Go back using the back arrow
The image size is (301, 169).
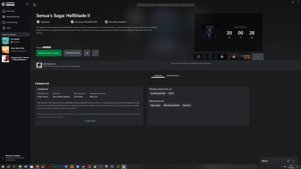(34, 5)
